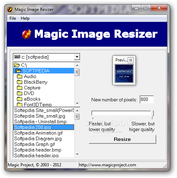
Task: Select Softpedia header.bmp file
Action: [x=44, y=150]
